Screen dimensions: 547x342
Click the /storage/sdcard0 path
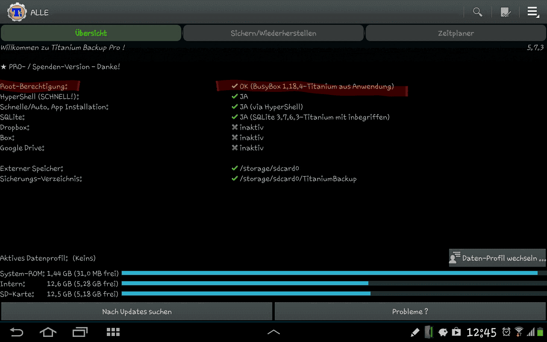click(269, 168)
